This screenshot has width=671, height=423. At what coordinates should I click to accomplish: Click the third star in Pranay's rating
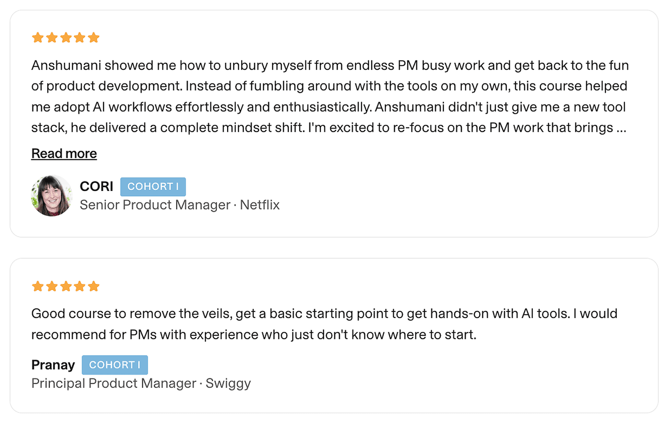pyautogui.click(x=66, y=287)
